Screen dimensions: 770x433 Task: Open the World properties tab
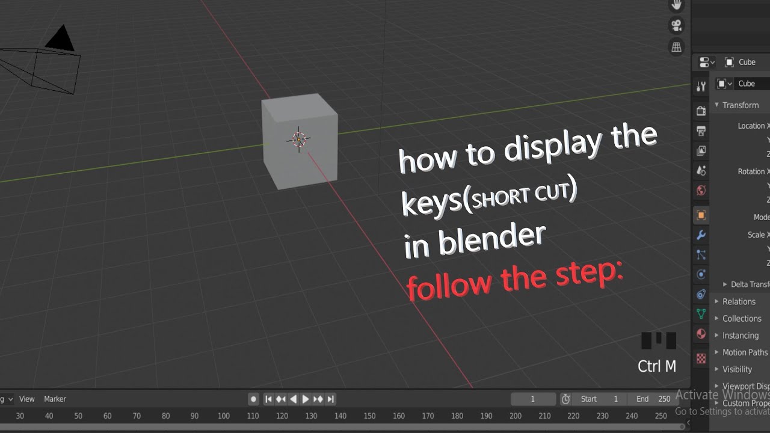point(701,190)
